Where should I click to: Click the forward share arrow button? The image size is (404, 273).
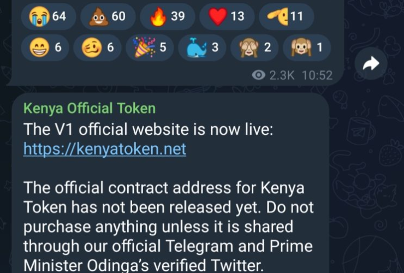pos(371,63)
